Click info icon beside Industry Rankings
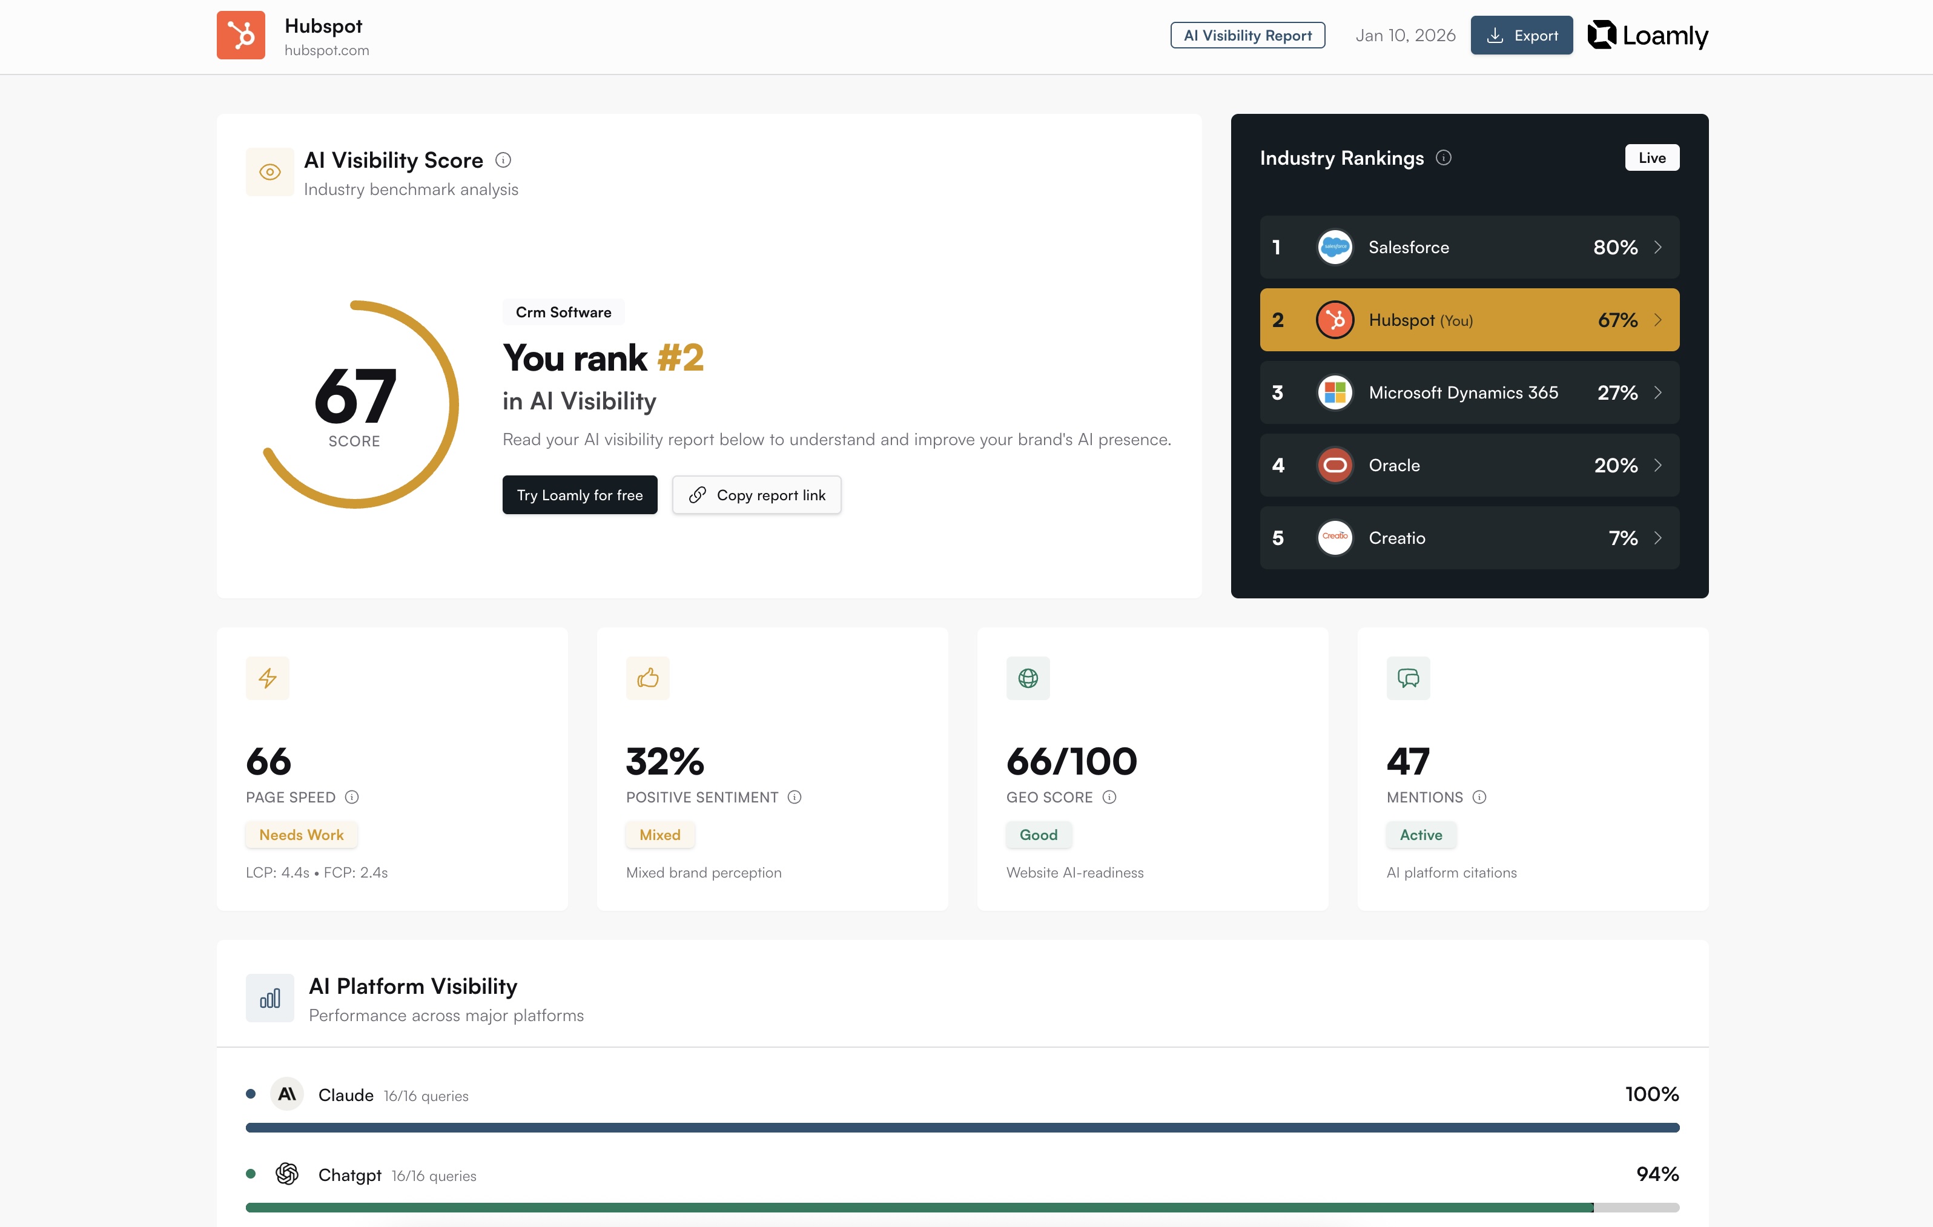Viewport: 1933px width, 1227px height. pyautogui.click(x=1443, y=157)
